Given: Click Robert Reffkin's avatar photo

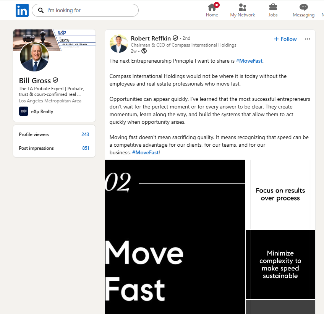Looking at the screenshot, I should pos(118,44).
